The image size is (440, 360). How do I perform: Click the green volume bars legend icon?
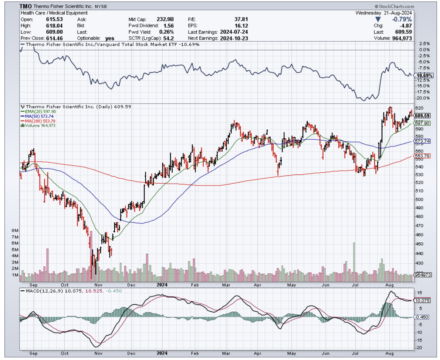point(22,125)
